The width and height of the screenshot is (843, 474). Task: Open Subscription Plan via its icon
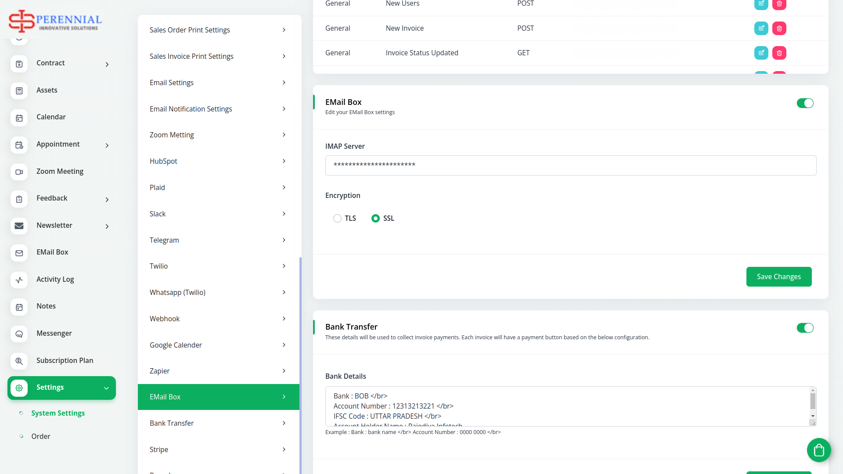19,361
